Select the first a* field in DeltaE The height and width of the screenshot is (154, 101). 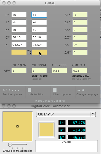pos(19,22)
